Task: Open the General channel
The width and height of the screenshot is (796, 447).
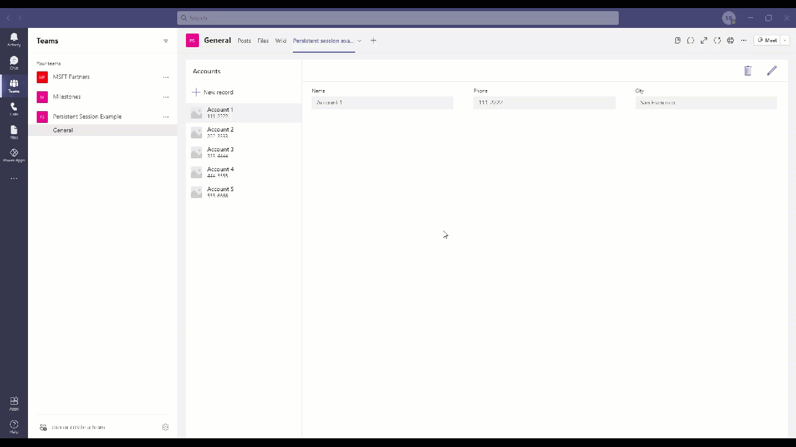Action: click(103, 130)
